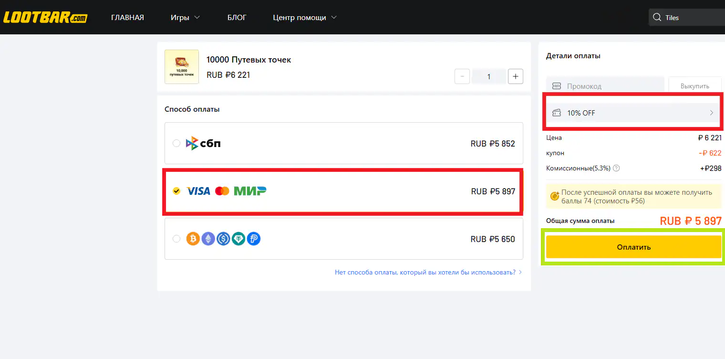This screenshot has height=359, width=725.
Task: Click the LootBar.com logo
Action: coord(45,18)
